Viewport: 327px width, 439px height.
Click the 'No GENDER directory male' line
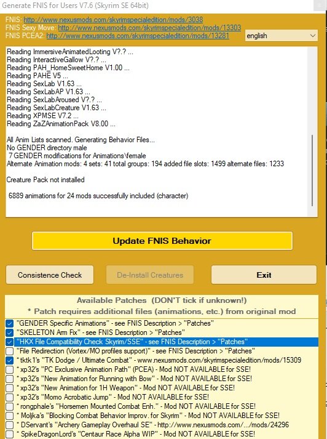pos(47,148)
